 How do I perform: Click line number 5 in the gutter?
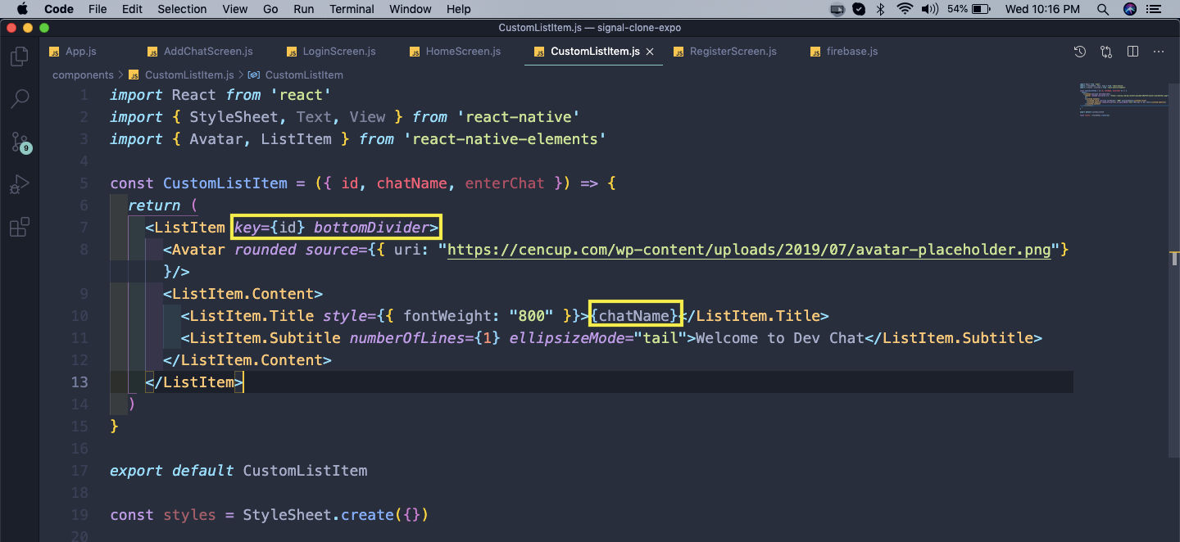pos(84,183)
